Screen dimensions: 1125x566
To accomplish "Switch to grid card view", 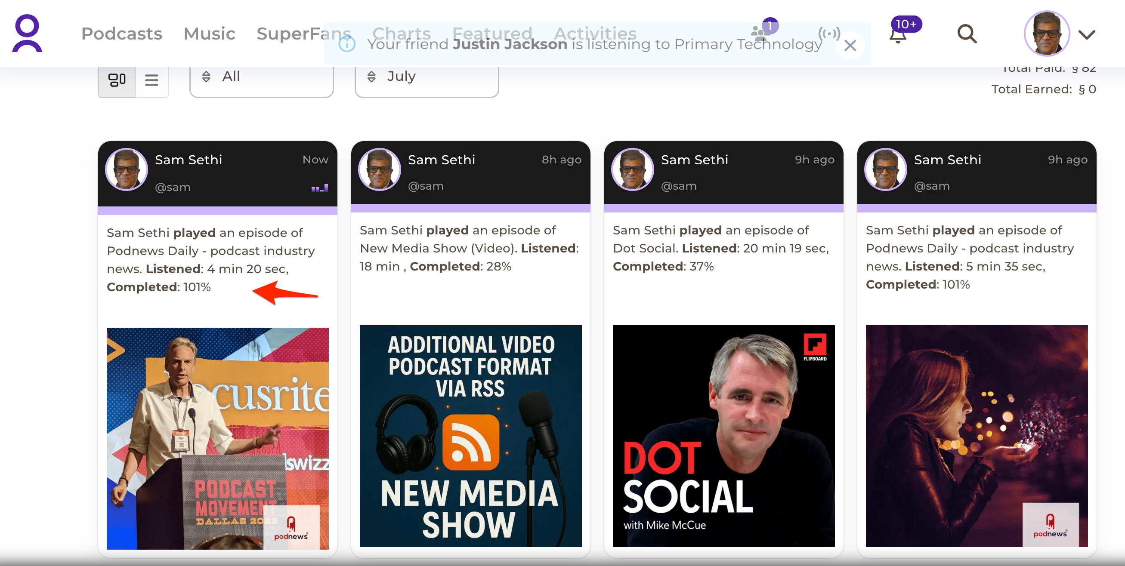I will coord(117,80).
